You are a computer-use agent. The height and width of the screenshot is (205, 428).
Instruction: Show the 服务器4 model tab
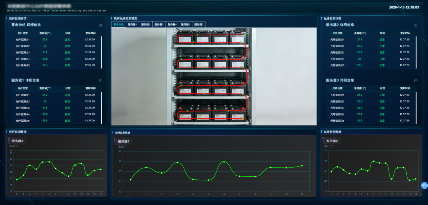[x=172, y=25]
